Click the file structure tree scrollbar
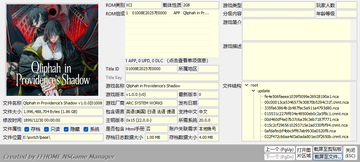Image resolution: width=360 pixels, height=162 pixels. pyautogui.click(x=353, y=111)
